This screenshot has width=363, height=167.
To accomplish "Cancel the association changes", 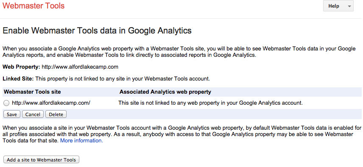I will coord(33,114).
